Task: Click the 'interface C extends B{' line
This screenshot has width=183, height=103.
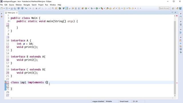Action: click(x=28, y=70)
